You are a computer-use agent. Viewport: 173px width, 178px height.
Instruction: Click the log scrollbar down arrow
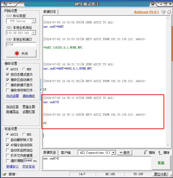click(x=168, y=145)
